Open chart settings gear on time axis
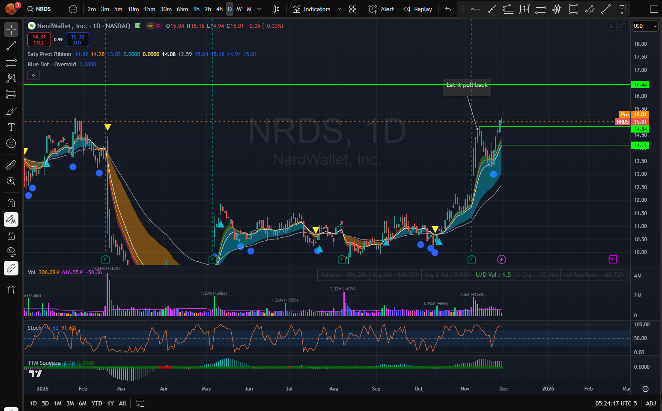Image resolution: width=662 pixels, height=411 pixels. click(x=645, y=389)
